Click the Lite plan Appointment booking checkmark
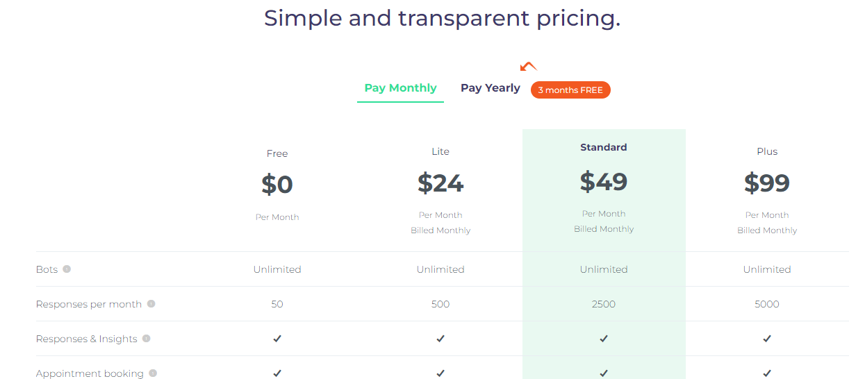Viewport: 865px width, 379px height. pyautogui.click(x=440, y=373)
